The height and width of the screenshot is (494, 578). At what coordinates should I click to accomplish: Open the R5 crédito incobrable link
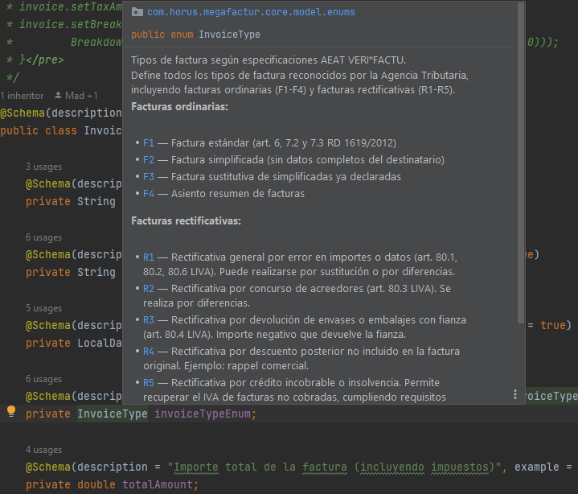point(148,382)
